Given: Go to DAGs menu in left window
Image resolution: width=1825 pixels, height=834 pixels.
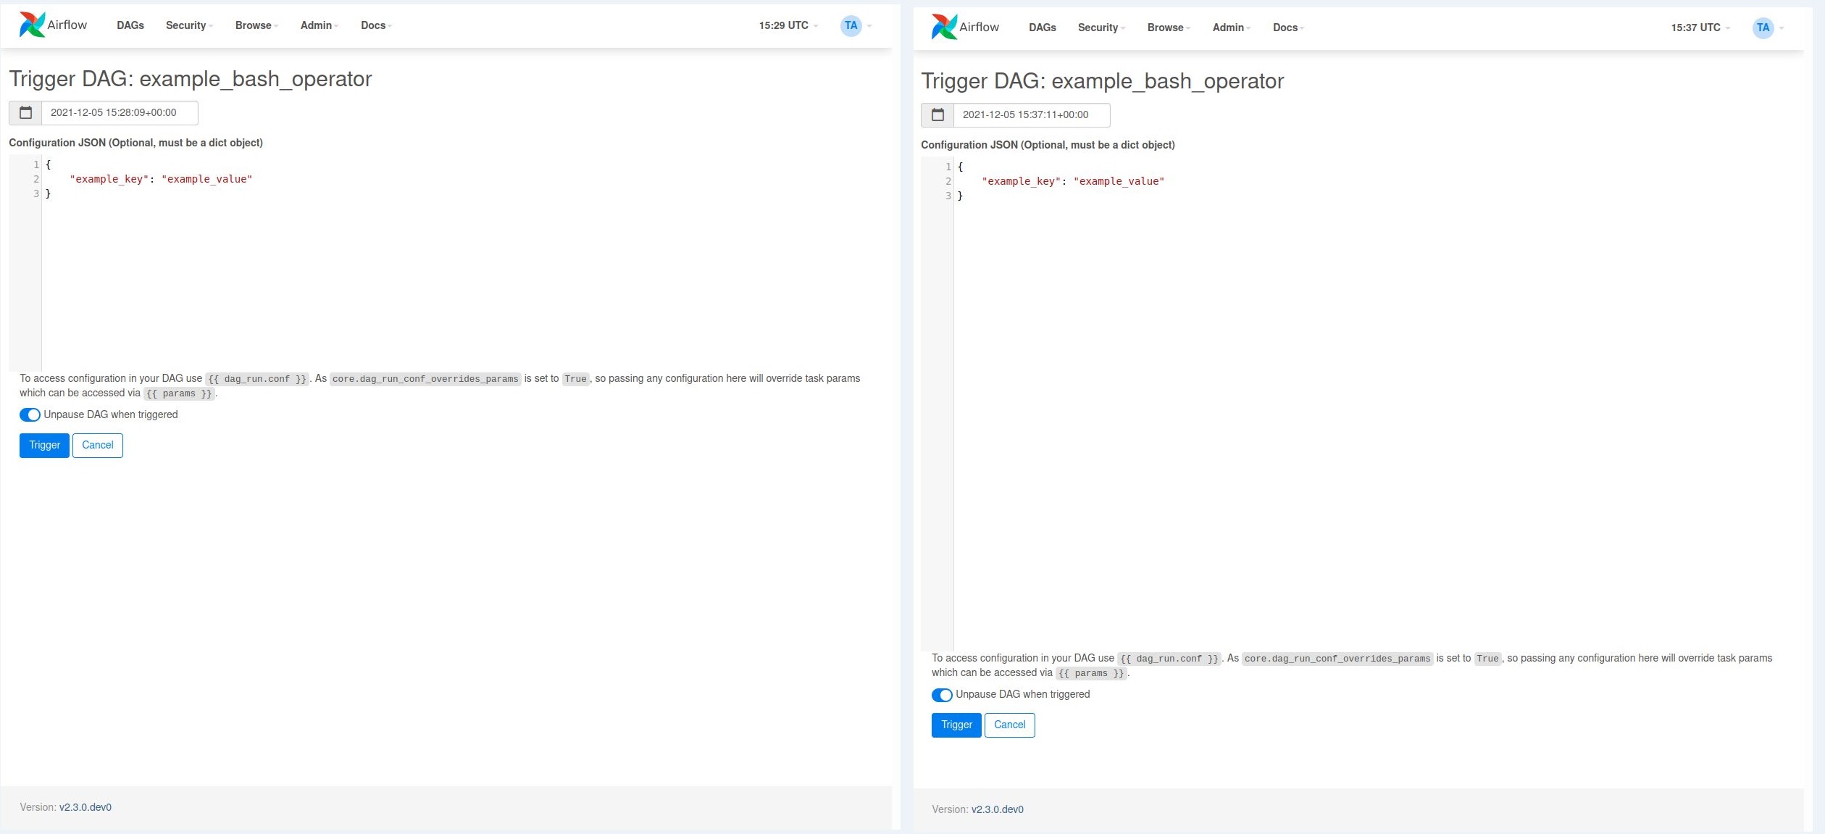Looking at the screenshot, I should [x=130, y=25].
